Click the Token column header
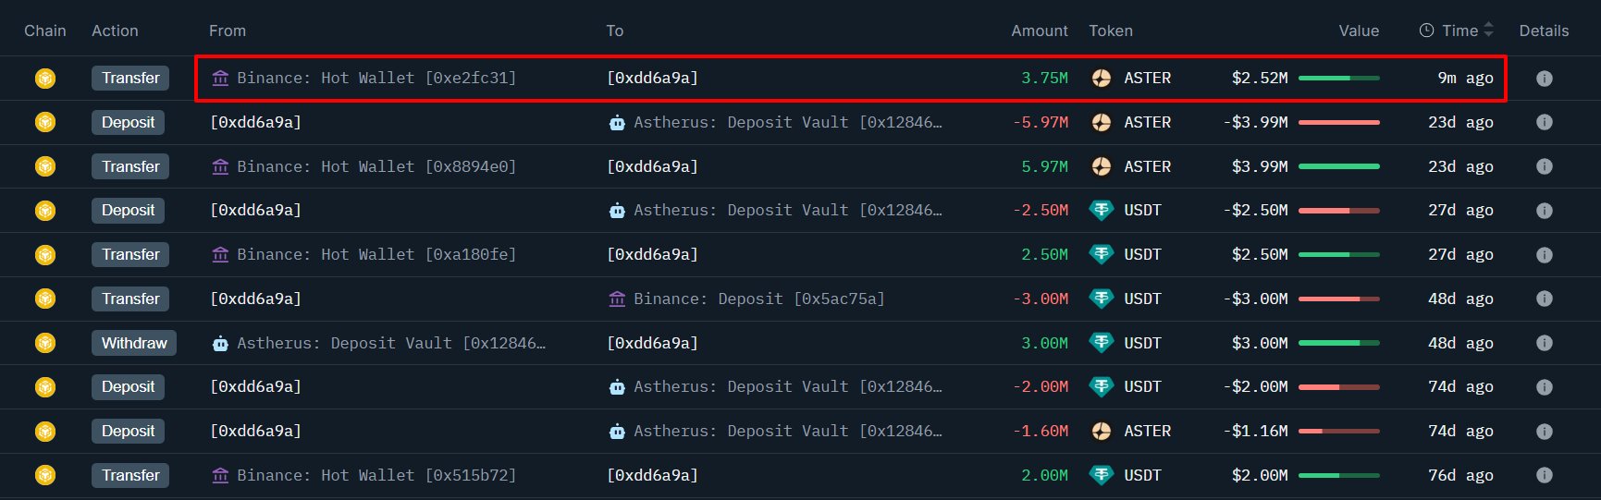Image resolution: width=1601 pixels, height=500 pixels. point(1111,30)
